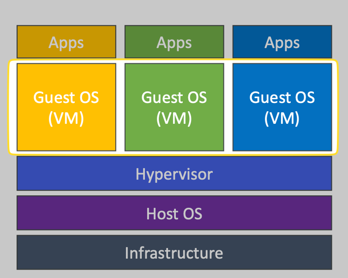Select 'Guest OS' text in blue box

click(282, 97)
